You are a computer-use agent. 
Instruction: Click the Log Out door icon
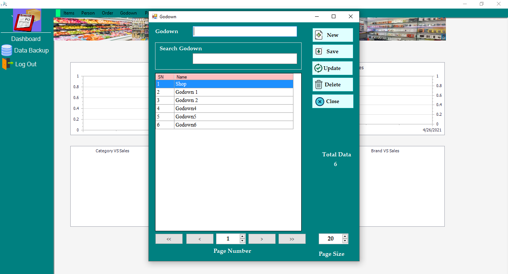click(7, 64)
